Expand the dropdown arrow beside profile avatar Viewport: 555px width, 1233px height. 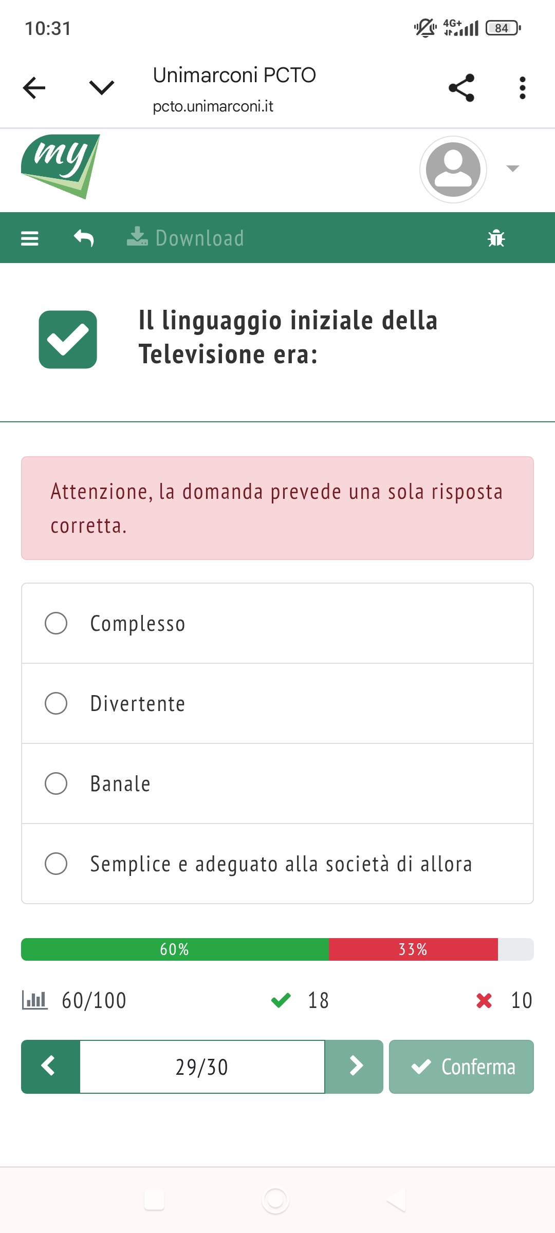[512, 169]
